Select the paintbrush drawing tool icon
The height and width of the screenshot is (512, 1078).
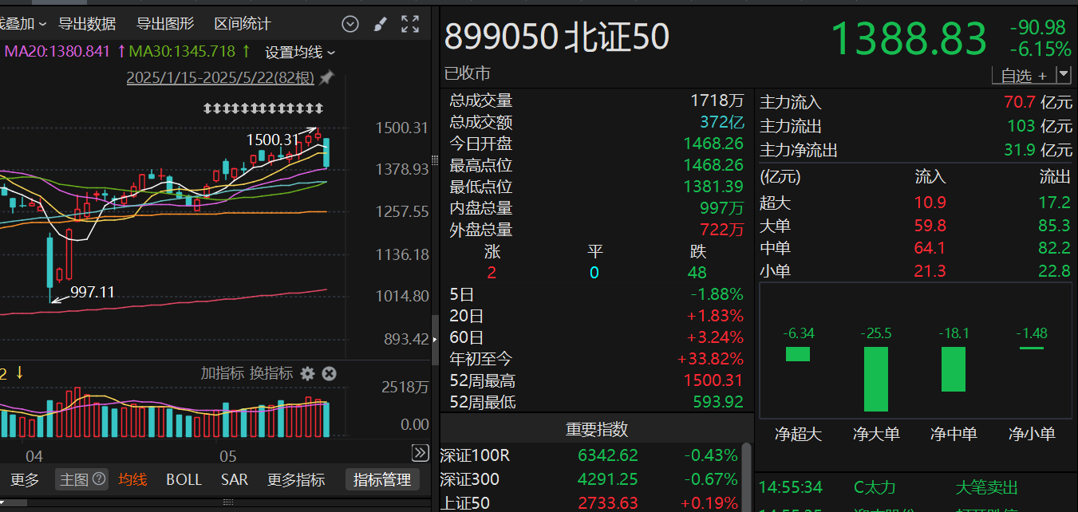(x=380, y=24)
